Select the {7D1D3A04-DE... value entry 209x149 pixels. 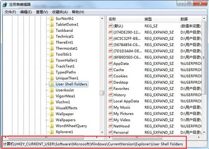(x=128, y=51)
